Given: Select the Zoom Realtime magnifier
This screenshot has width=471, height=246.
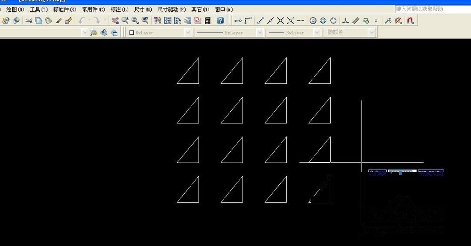Looking at the screenshot, I should coord(125,20).
